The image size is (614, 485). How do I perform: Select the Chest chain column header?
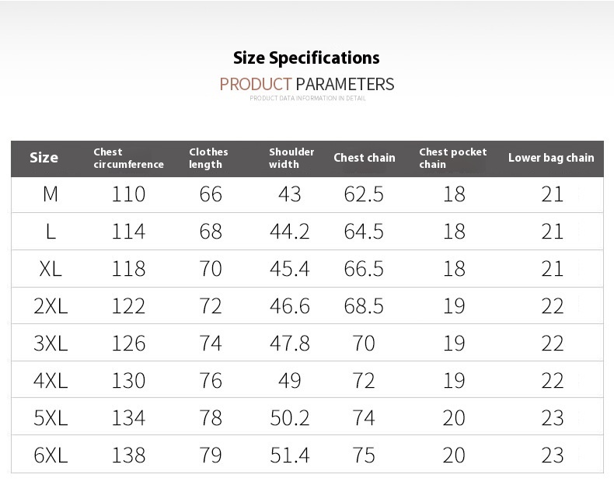pos(364,158)
